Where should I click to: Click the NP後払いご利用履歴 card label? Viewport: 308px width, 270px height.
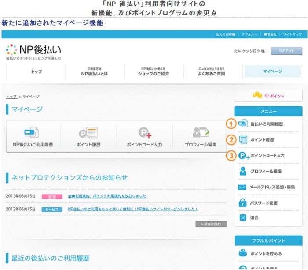(33, 145)
